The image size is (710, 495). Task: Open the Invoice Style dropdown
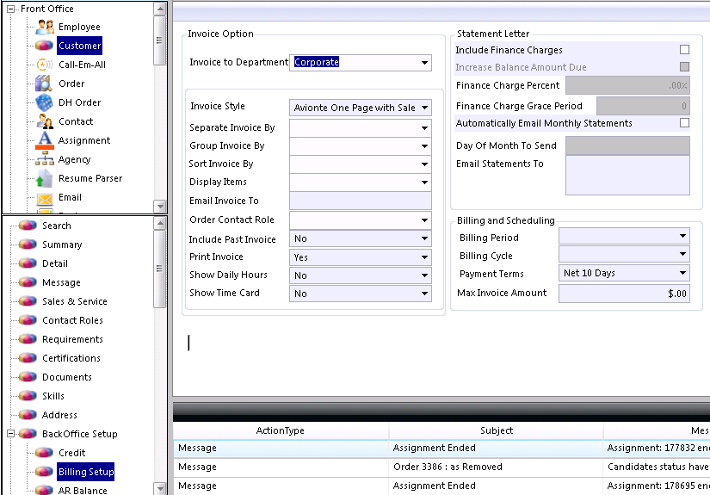point(424,108)
